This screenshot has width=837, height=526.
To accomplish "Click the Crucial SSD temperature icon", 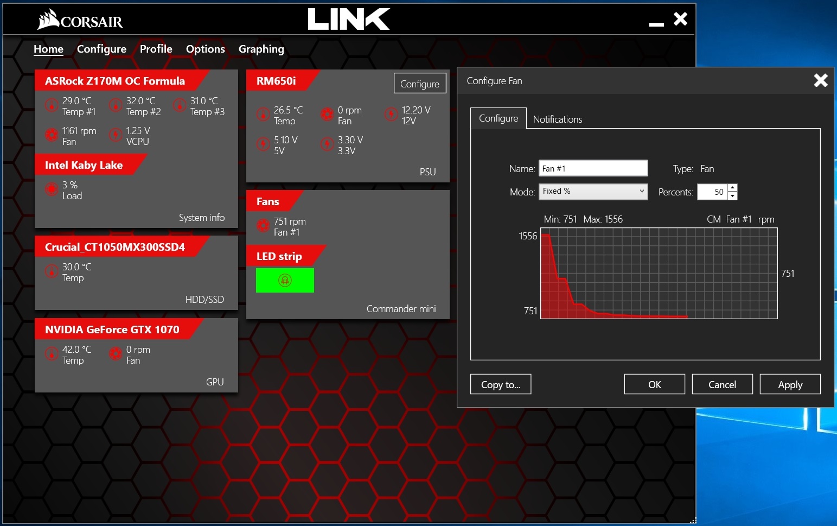I will pyautogui.click(x=52, y=271).
